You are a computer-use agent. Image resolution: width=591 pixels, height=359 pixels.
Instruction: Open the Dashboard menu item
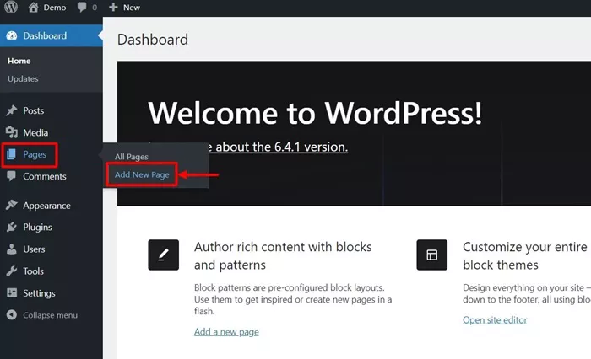(x=52, y=35)
